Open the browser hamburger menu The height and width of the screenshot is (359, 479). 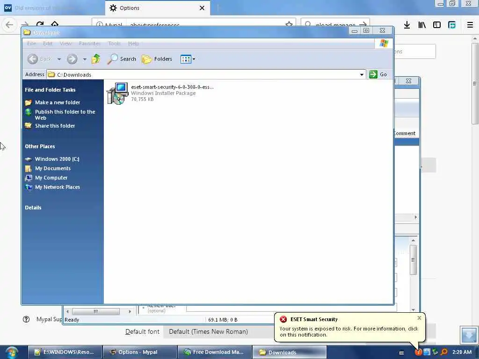[470, 25]
